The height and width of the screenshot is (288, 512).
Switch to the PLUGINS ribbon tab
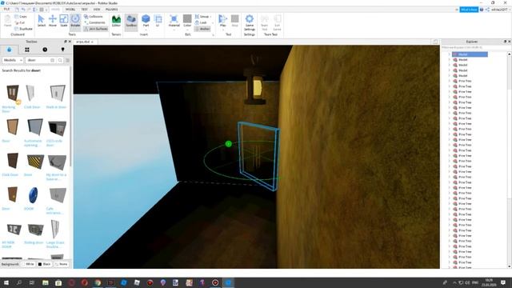coord(112,10)
